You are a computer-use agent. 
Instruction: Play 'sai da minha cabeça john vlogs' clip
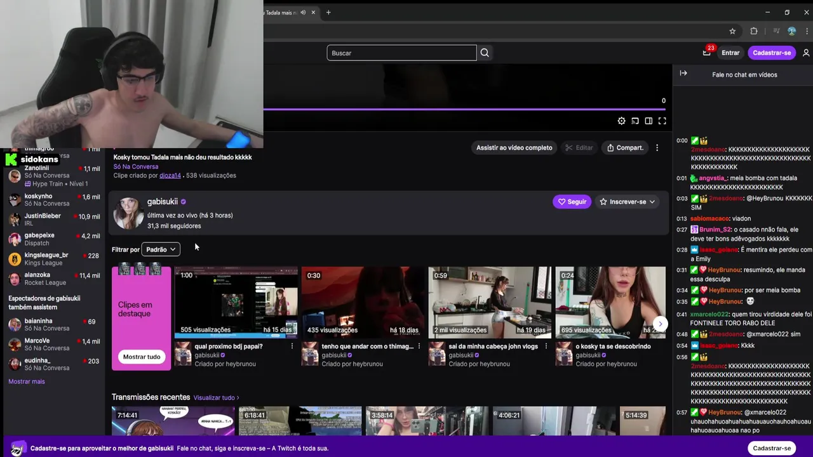click(x=490, y=302)
